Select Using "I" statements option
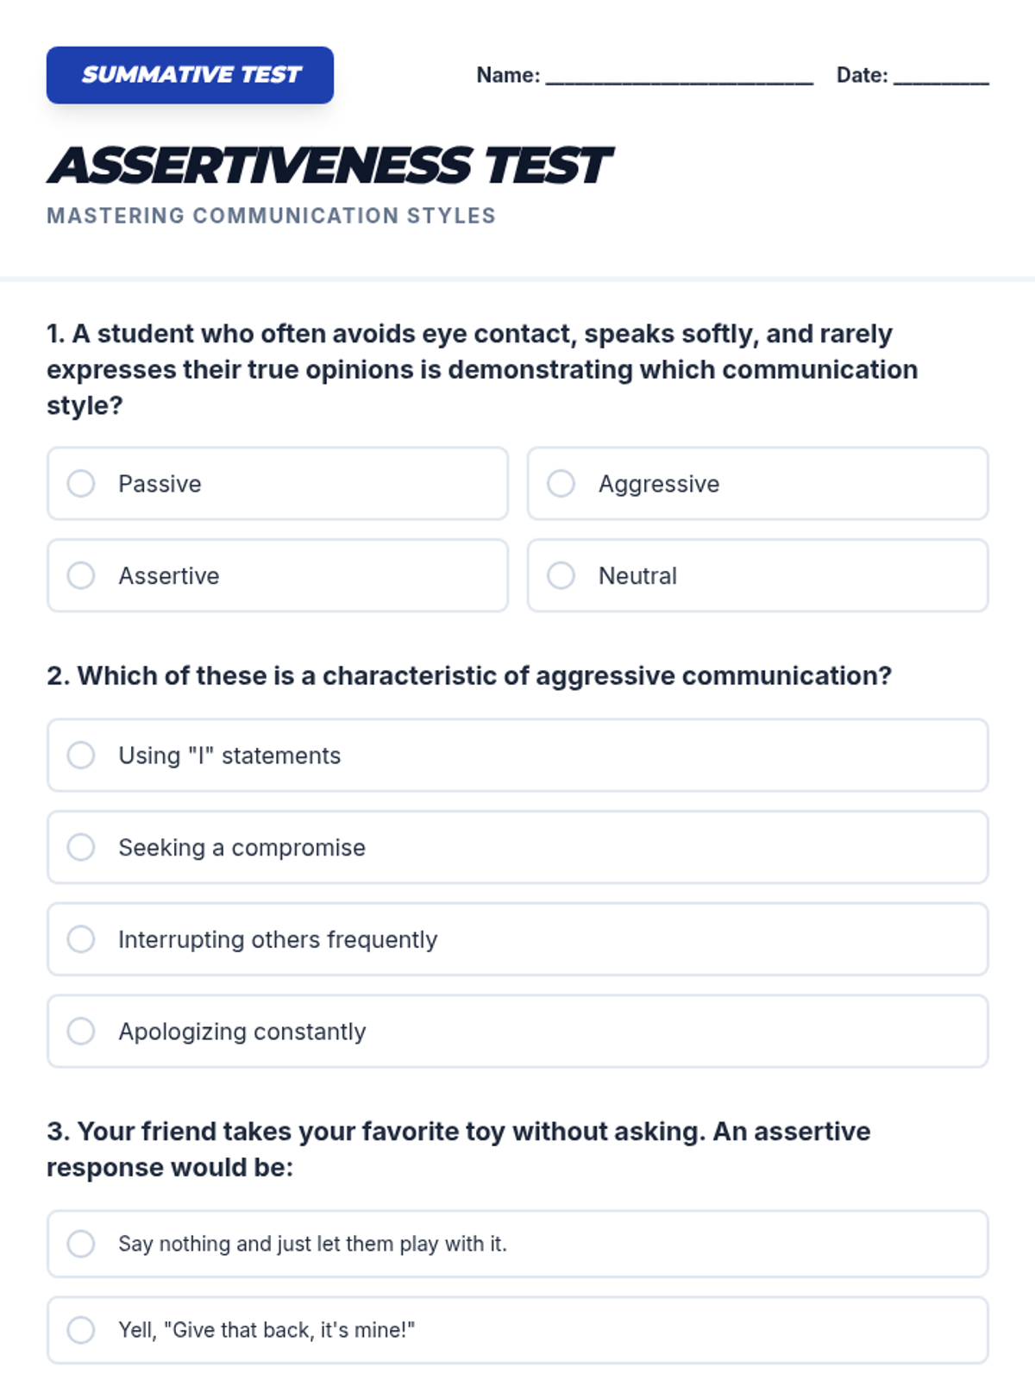1035x1380 pixels. [x=81, y=756]
